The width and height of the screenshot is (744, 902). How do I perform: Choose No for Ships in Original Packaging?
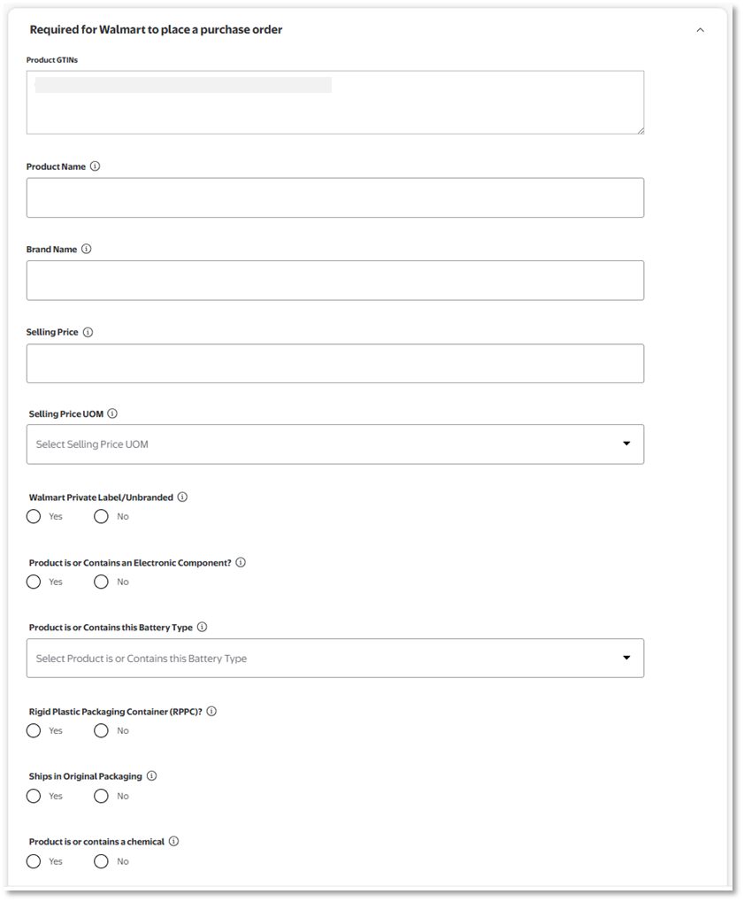101,797
